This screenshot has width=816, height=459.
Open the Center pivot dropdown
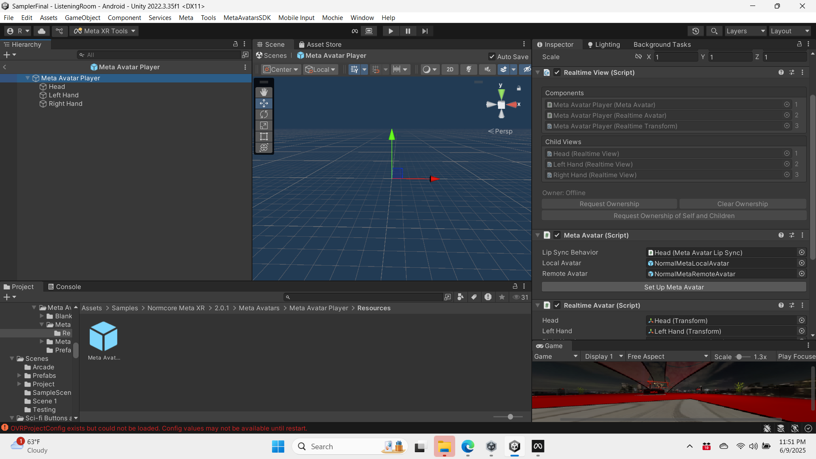[280, 69]
